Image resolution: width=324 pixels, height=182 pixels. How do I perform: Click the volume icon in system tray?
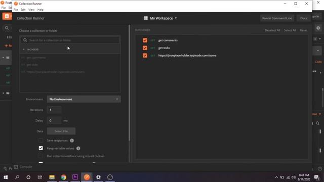(294, 177)
